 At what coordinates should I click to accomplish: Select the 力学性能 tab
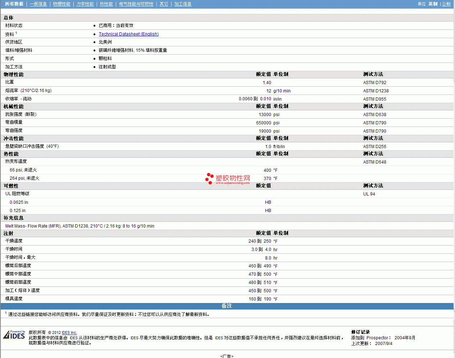click(x=85, y=4)
